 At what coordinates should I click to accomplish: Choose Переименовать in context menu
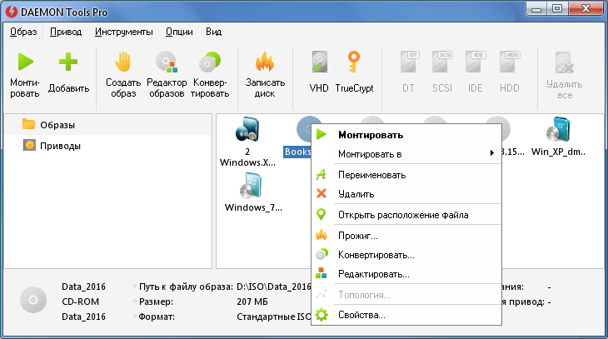coord(371,176)
